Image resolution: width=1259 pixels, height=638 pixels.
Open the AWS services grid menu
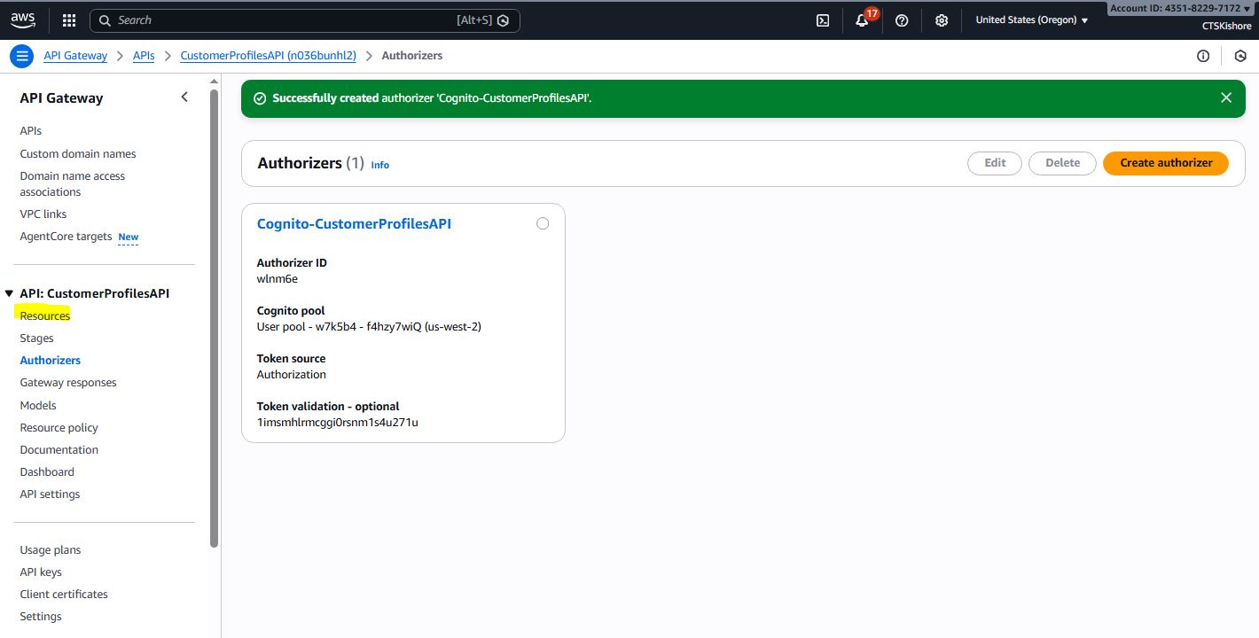click(x=69, y=20)
